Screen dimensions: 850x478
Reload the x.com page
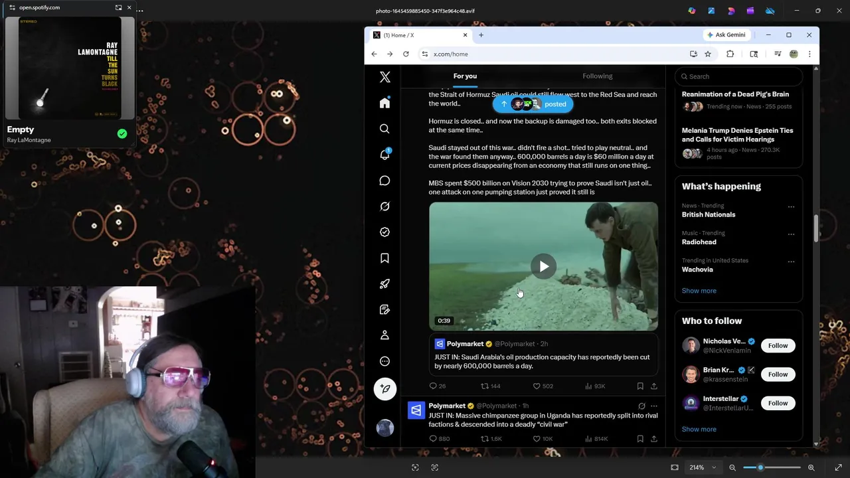coord(406,54)
